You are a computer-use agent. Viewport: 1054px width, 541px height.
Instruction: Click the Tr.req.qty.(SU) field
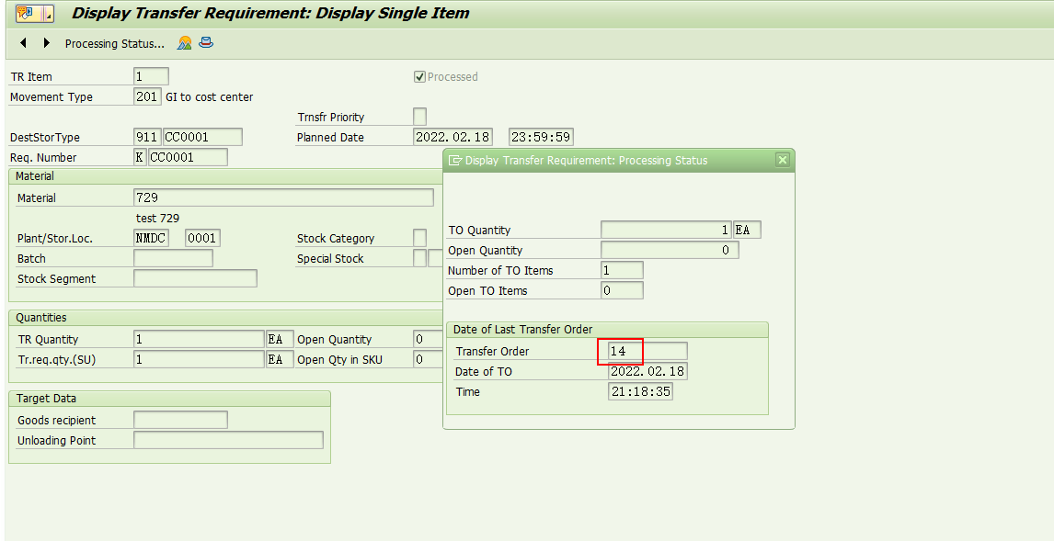tap(199, 359)
